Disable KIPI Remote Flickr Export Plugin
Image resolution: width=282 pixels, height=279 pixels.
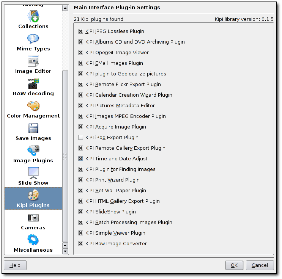pos(80,85)
